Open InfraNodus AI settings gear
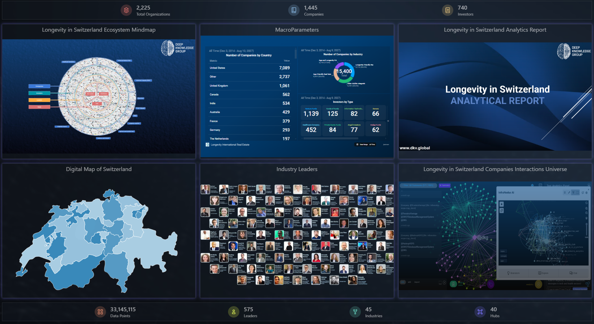This screenshot has height=324, width=594. point(586,193)
